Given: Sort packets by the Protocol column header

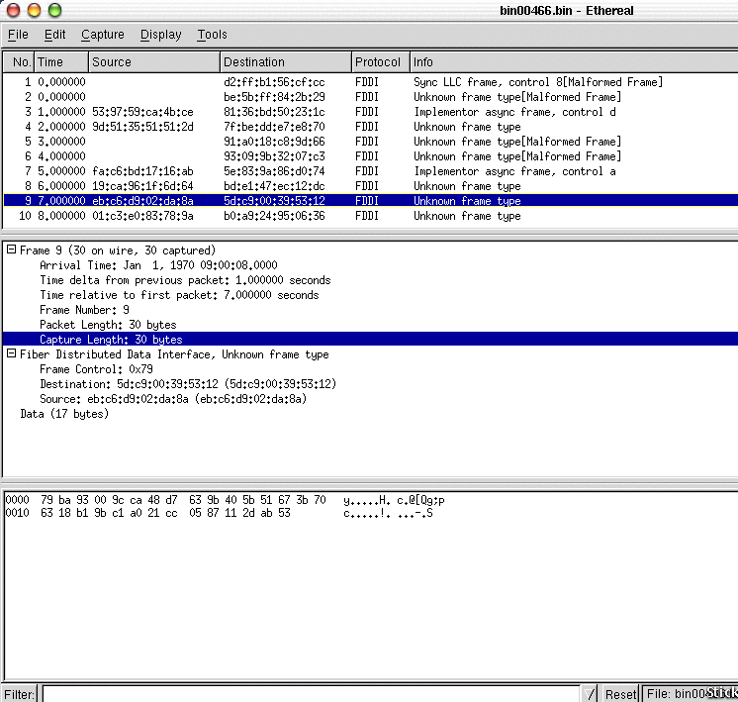Looking at the screenshot, I should click(380, 62).
